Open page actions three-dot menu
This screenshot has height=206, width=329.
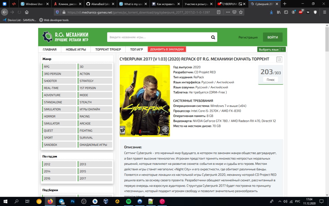[228, 12]
